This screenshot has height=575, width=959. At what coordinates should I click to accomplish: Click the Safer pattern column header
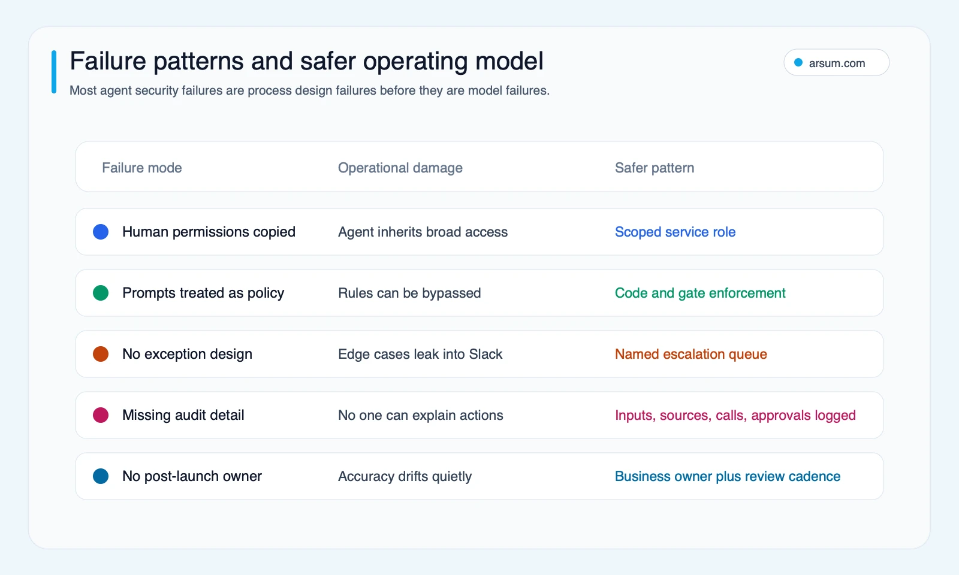tap(655, 168)
